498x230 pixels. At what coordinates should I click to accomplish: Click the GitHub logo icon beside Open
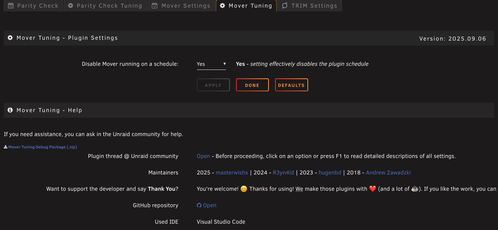tap(199, 206)
